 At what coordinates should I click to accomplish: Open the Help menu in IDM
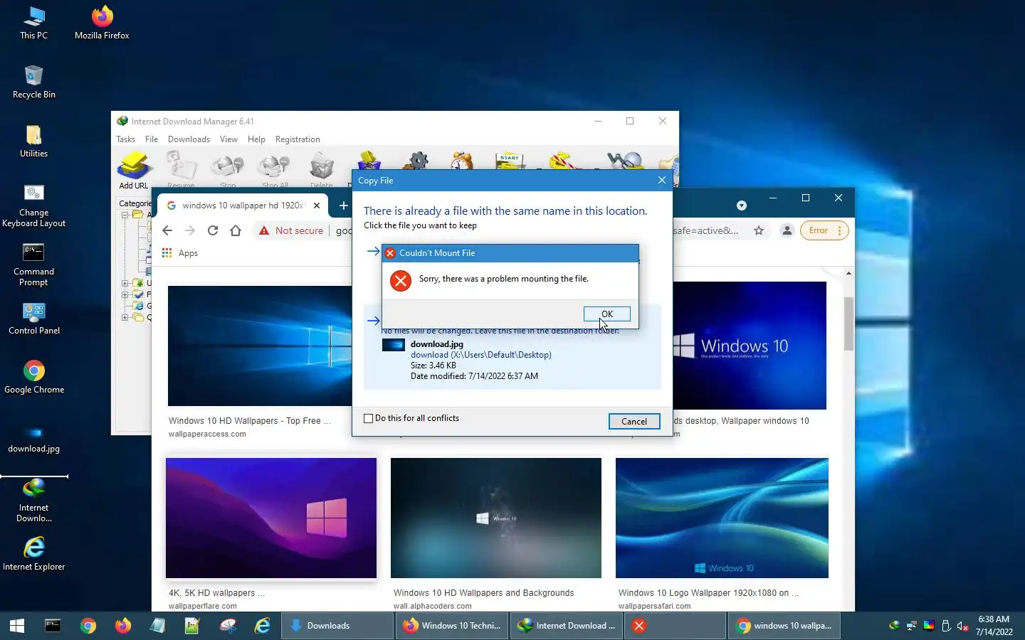click(x=256, y=139)
